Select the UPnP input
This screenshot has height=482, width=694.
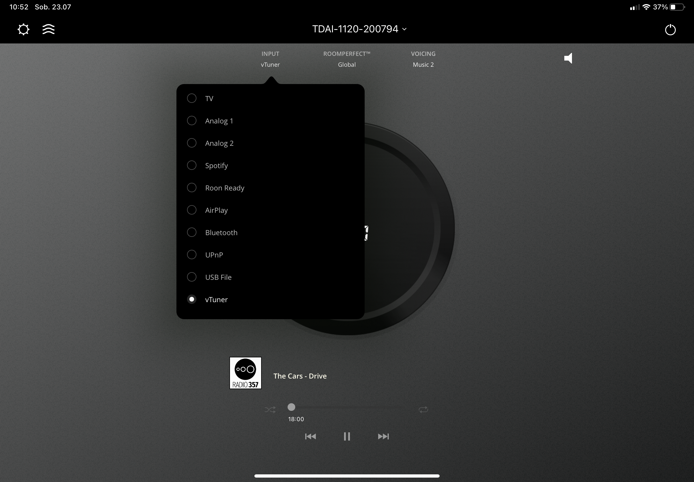click(270, 255)
